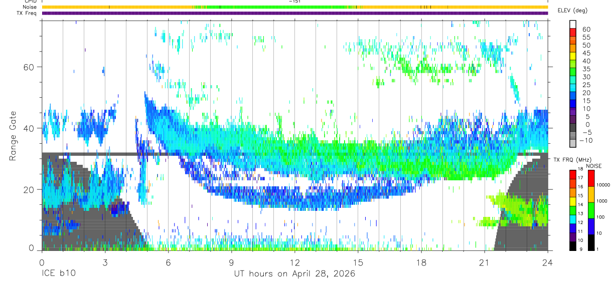The image size is (616, 284).
Task: Click the "55" value on ELEV scale
Action: point(586,37)
